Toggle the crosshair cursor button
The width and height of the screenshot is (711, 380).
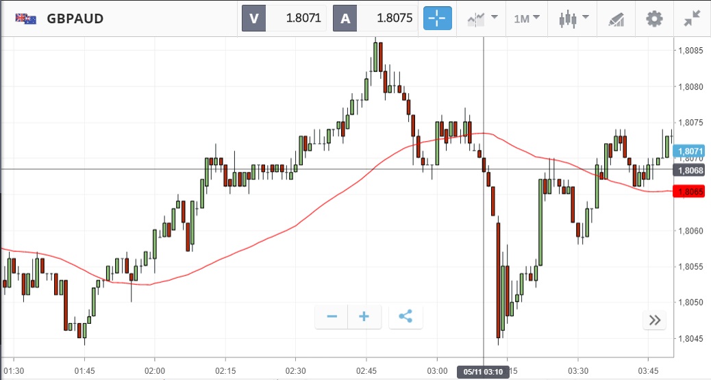pos(438,18)
